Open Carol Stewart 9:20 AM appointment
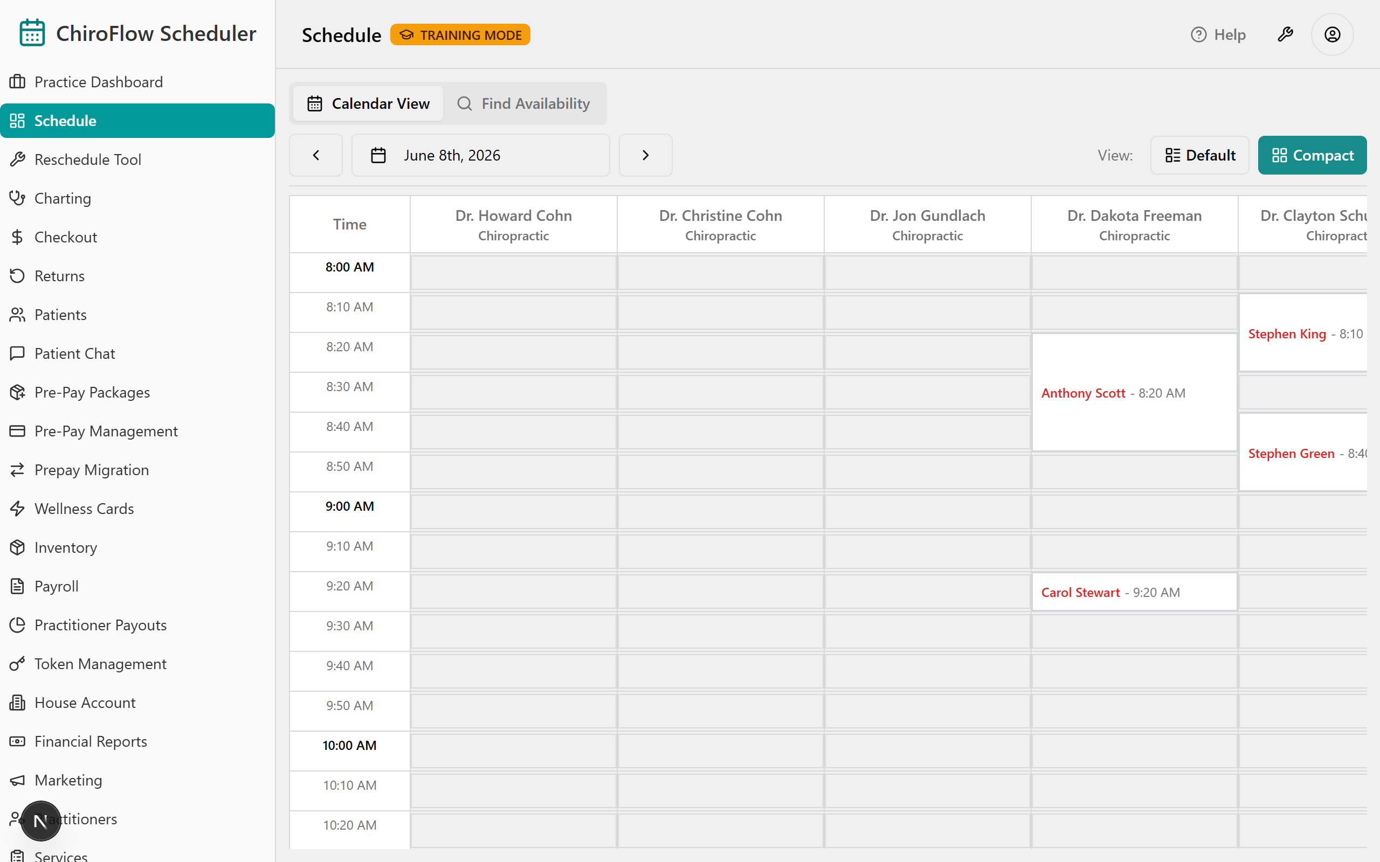 tap(1134, 592)
